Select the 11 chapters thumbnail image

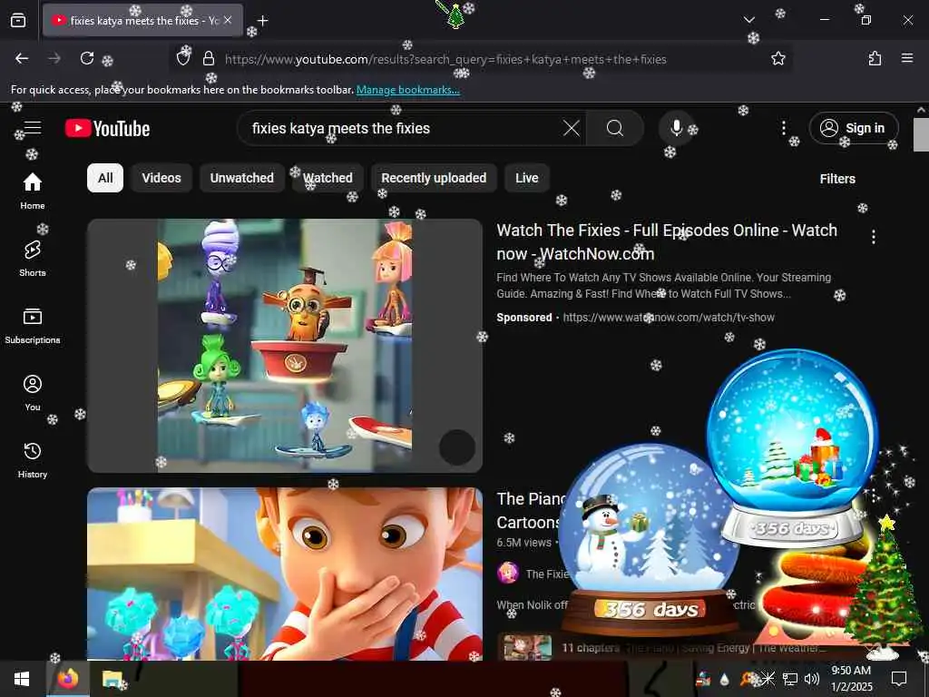click(527, 647)
